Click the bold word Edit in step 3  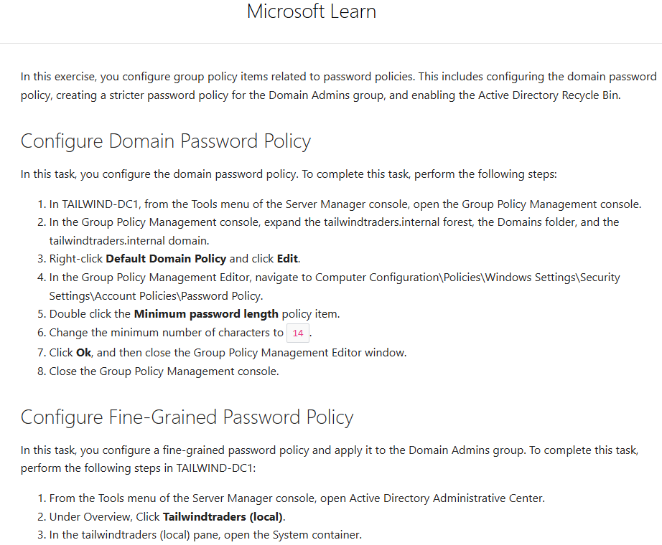(x=287, y=259)
